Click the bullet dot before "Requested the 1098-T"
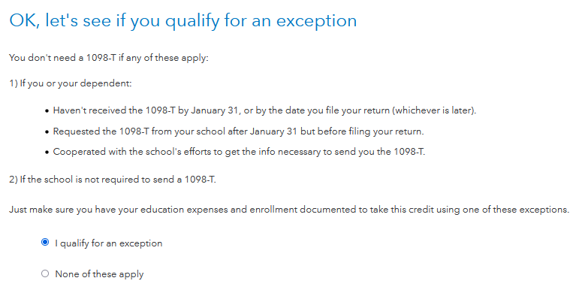 coord(47,132)
